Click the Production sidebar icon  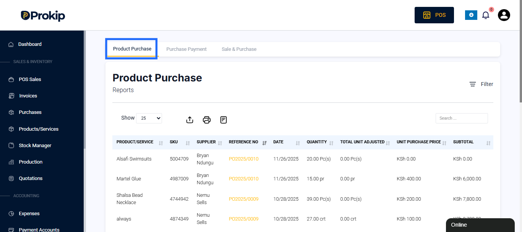pos(11,162)
